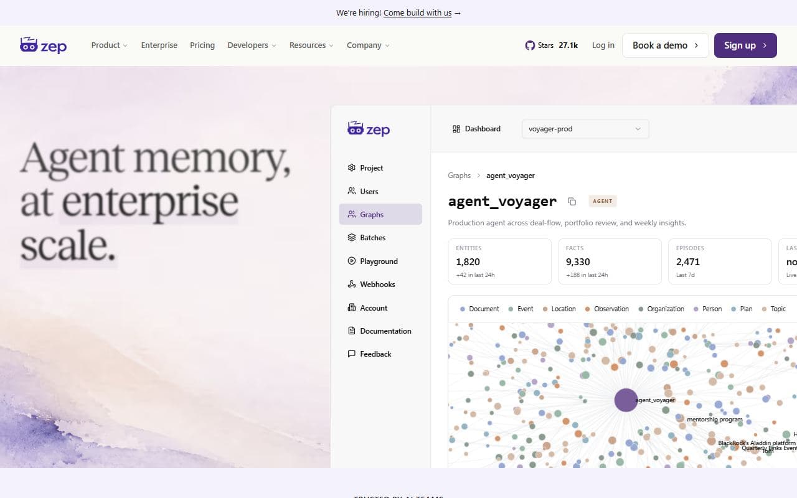Click the Documentation file icon
Image resolution: width=797 pixels, height=498 pixels.
[x=352, y=331]
